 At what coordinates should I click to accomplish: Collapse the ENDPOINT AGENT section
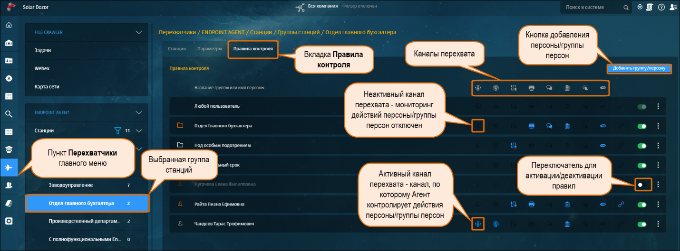coord(139,112)
